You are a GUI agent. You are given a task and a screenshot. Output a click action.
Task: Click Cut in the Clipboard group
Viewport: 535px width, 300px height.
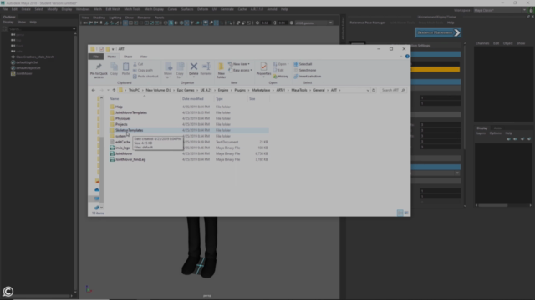[x=138, y=64]
